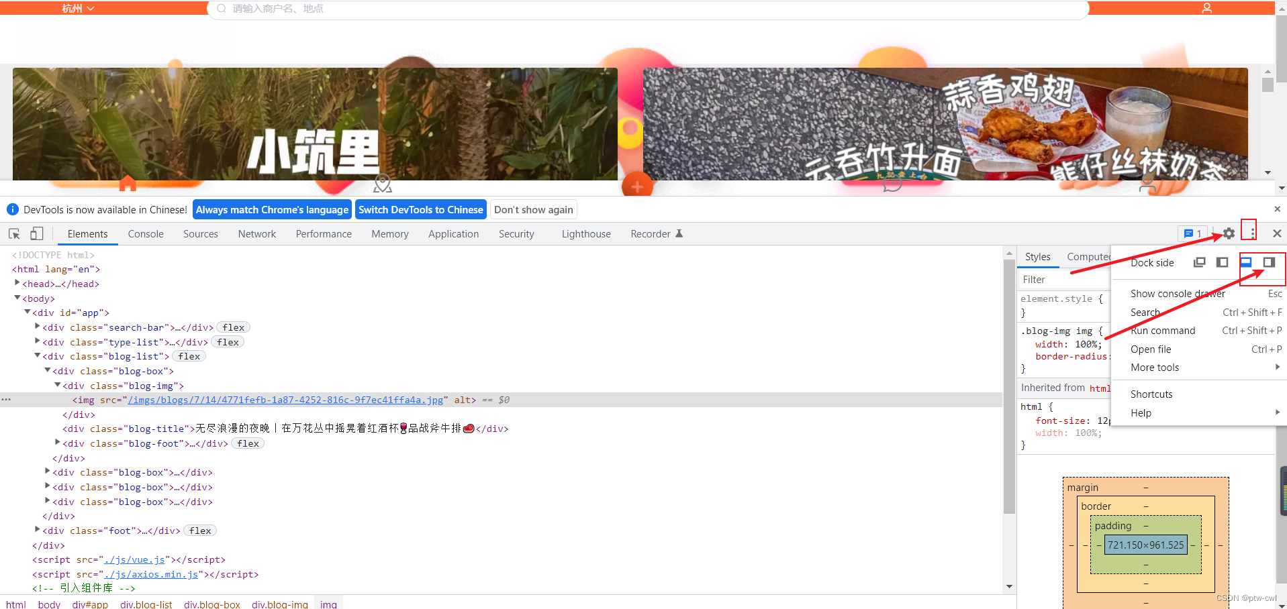Close the DevTools panel with X
This screenshot has height=609, width=1287.
click(x=1277, y=233)
